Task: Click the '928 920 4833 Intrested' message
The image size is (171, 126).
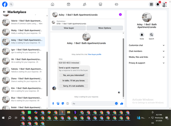Action: click(x=69, y=63)
